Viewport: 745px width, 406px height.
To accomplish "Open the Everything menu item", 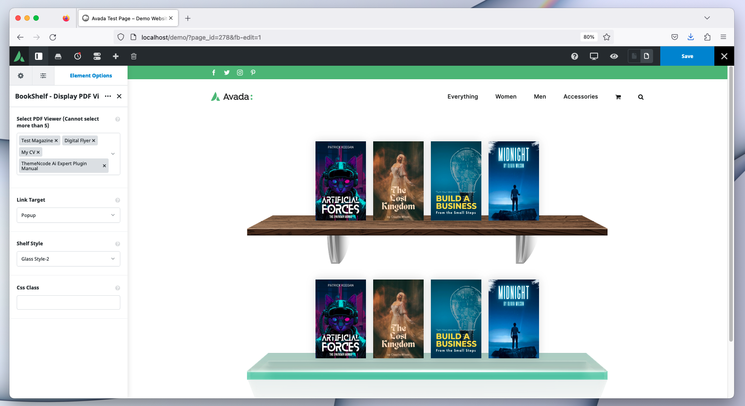I will coord(462,97).
